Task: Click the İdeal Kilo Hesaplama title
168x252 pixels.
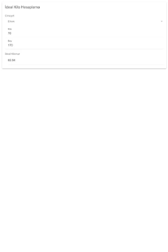Action: [22, 7]
